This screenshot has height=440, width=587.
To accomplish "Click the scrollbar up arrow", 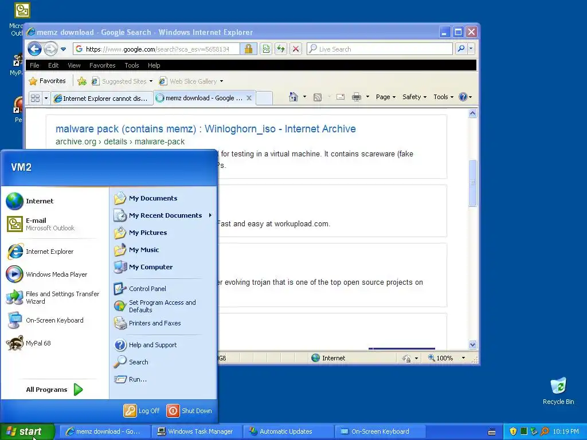I will click(472, 113).
